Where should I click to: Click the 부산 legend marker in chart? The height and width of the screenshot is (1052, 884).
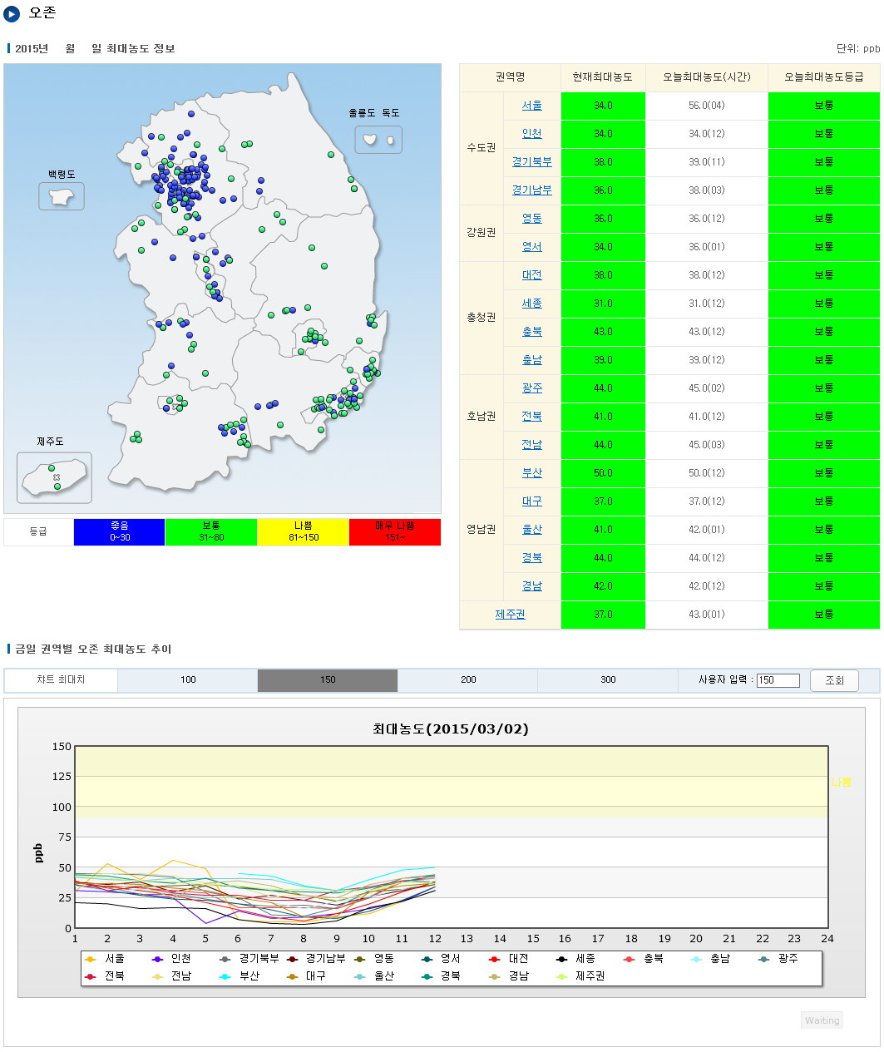coord(225,976)
